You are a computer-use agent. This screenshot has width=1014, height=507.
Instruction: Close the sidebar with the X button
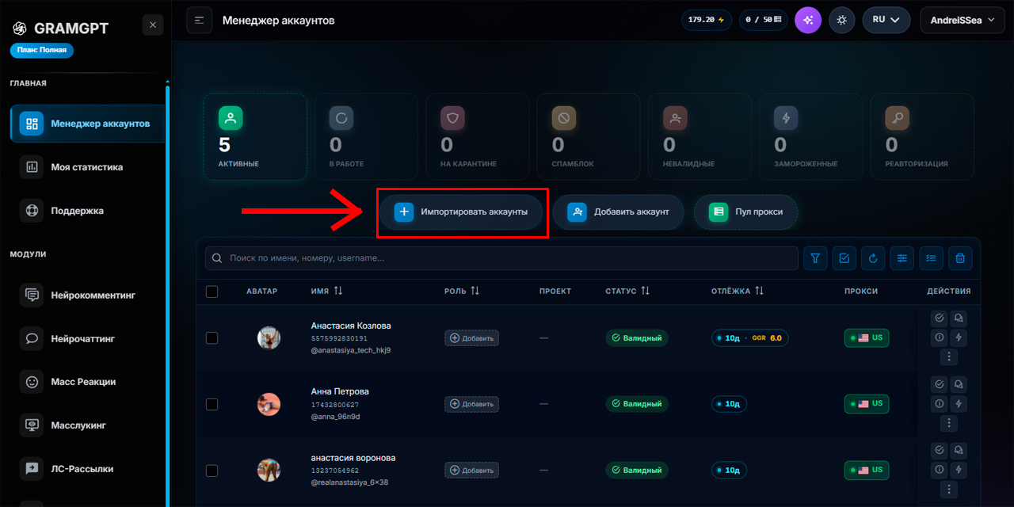(153, 25)
